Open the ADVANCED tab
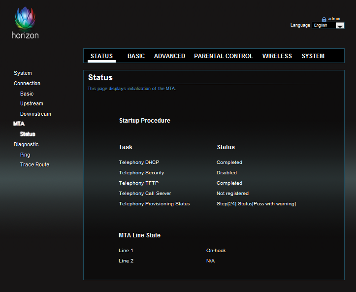Viewport: 356px width, 292px height. (x=169, y=56)
